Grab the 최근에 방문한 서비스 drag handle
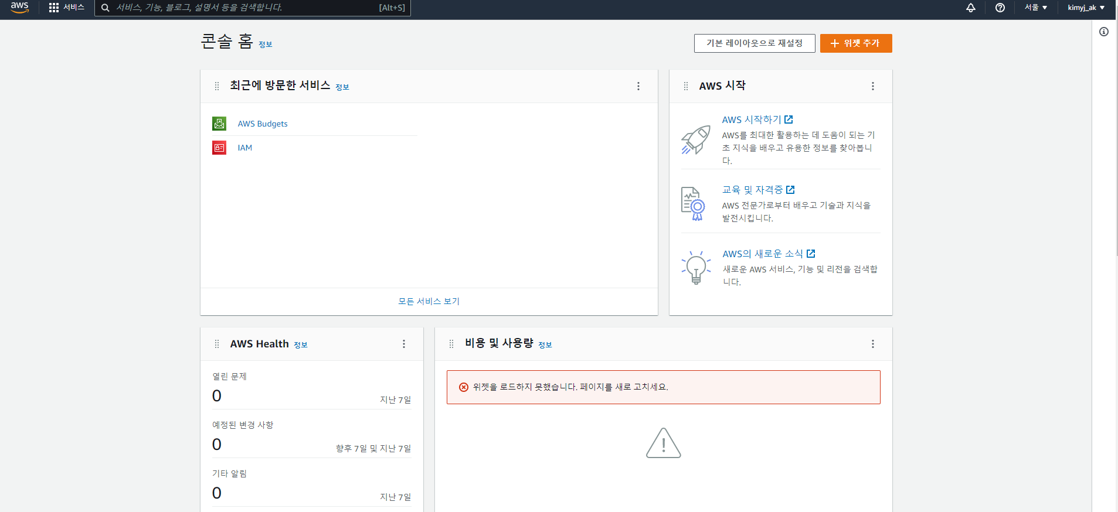1118x512 pixels. tap(217, 86)
